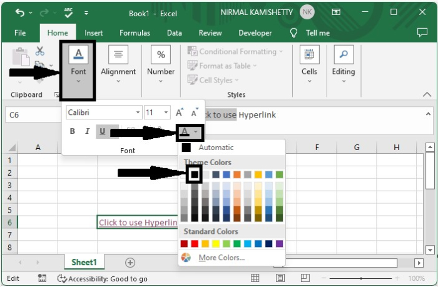
Task: Expand the Calibri font name dropdown
Action: pyautogui.click(x=138, y=113)
